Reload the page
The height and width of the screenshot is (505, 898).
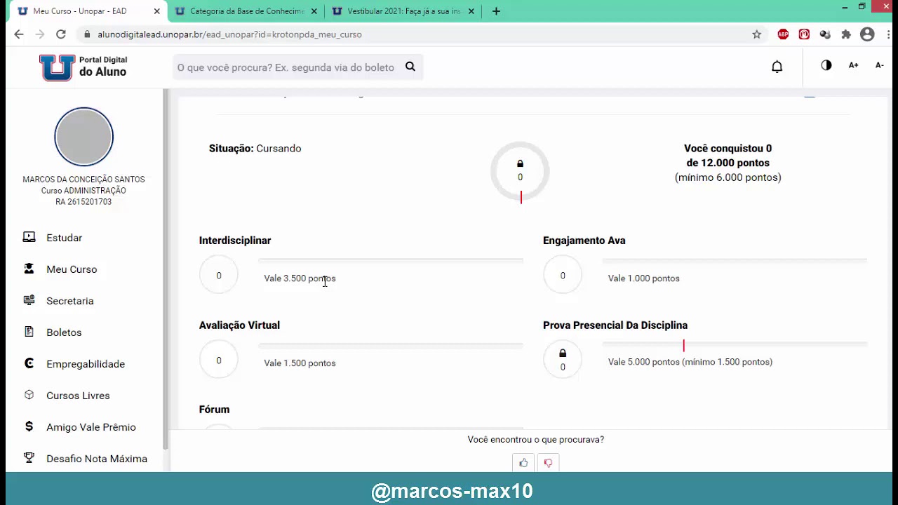tap(61, 34)
